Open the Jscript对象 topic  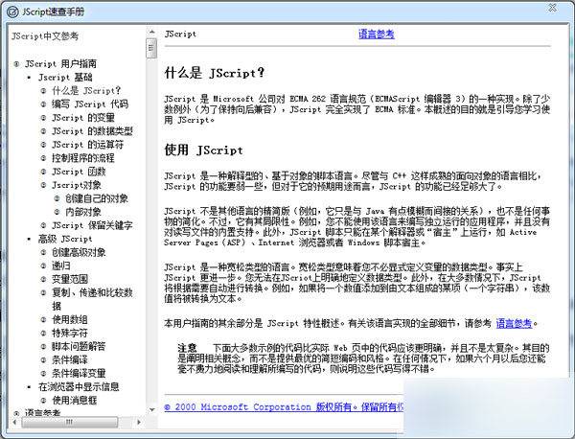coord(77,185)
